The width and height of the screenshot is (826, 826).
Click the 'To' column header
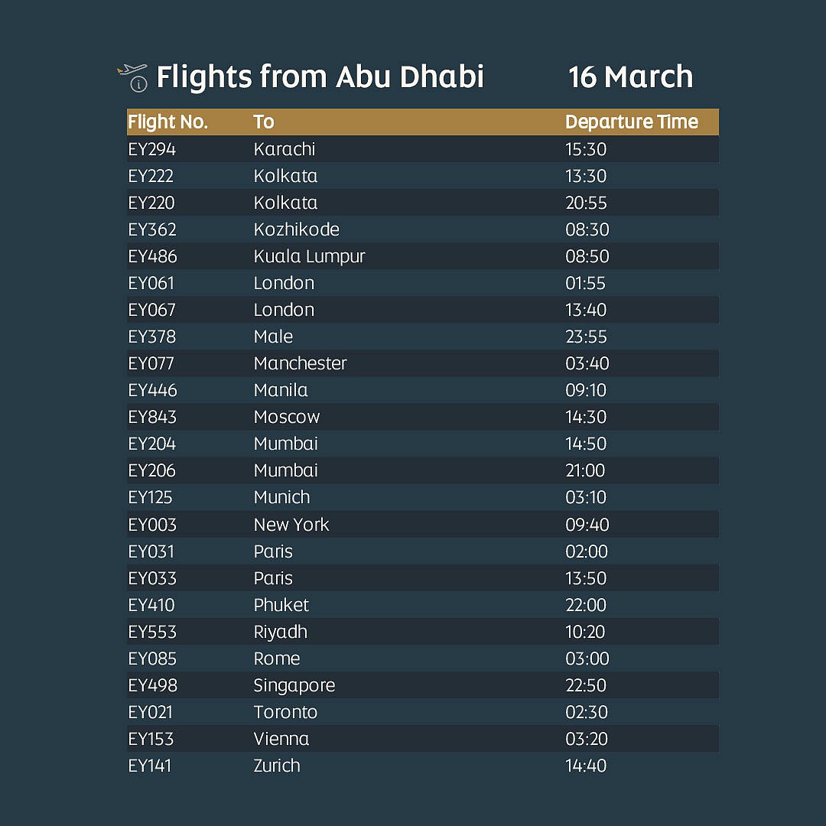[264, 122]
